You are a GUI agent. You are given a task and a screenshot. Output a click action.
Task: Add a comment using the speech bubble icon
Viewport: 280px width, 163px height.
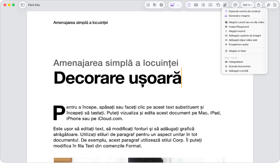(235, 5)
